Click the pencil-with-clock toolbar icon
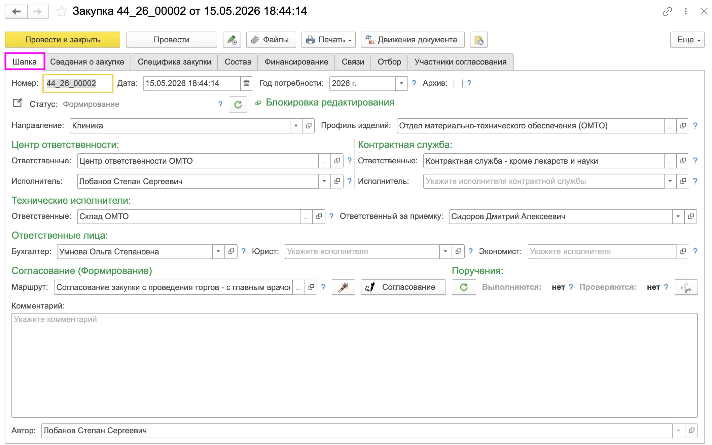712x445 pixels. [232, 40]
